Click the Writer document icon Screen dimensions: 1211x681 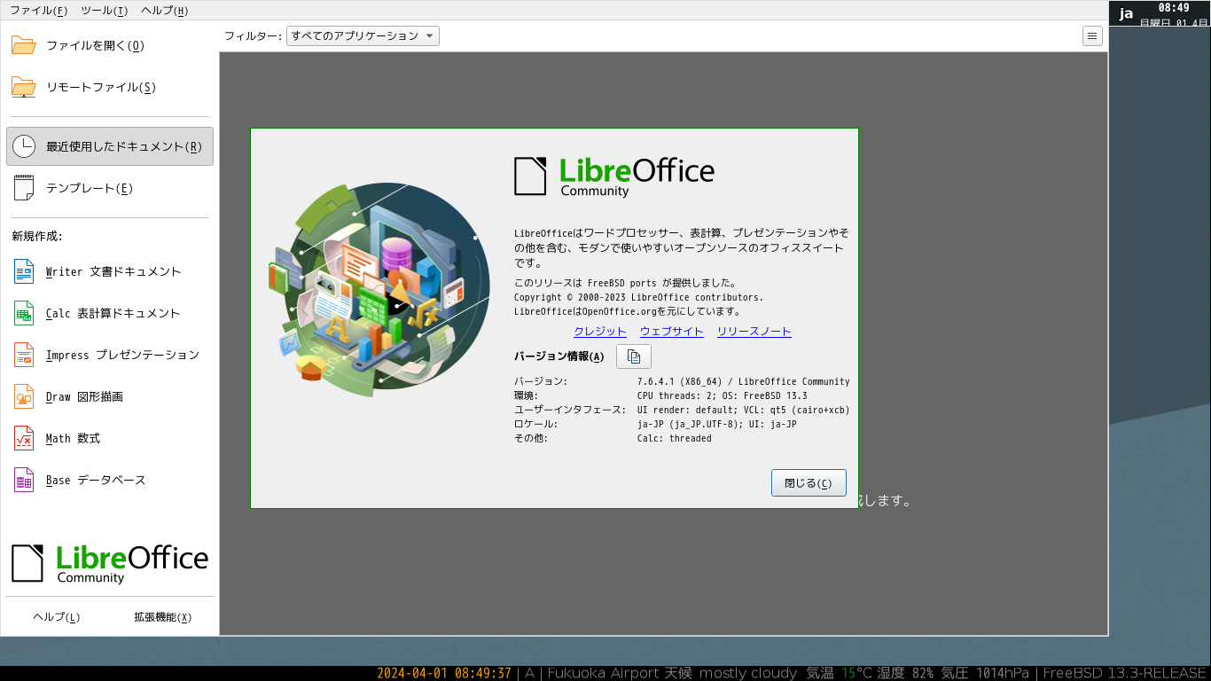[24, 271]
